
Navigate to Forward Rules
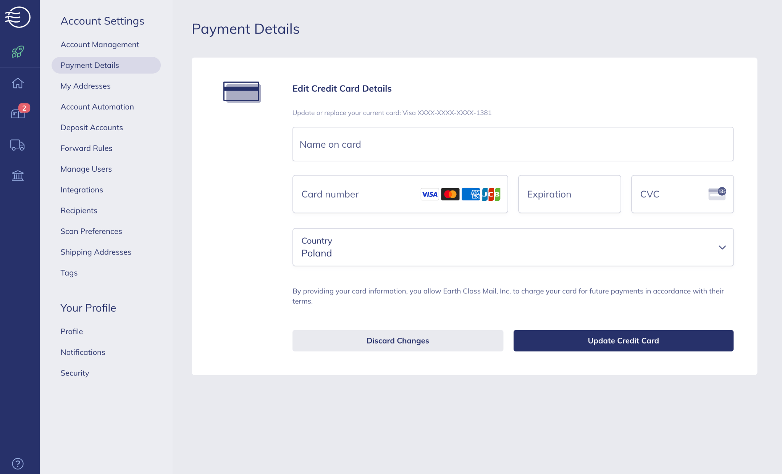(x=86, y=148)
